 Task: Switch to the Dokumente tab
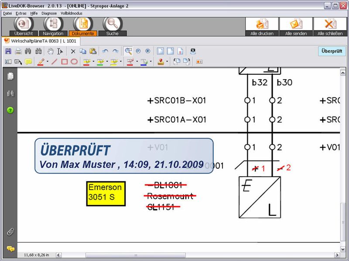(x=83, y=27)
